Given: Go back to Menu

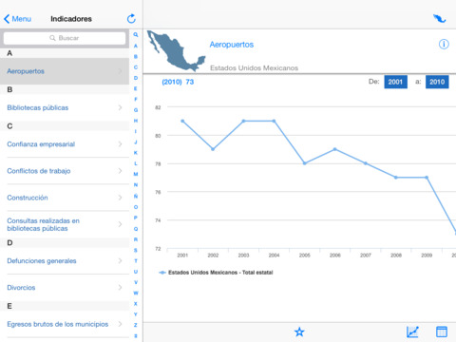Looking at the screenshot, I should 17,19.
